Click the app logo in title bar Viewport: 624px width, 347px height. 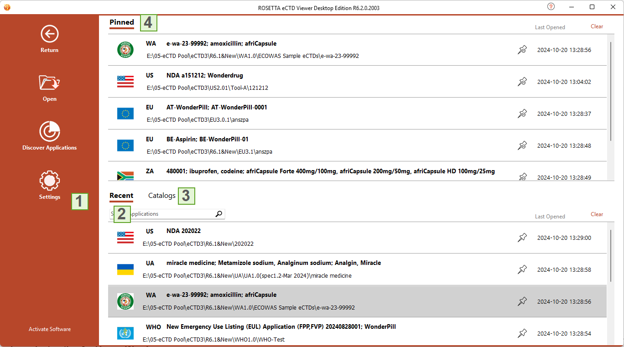[7, 7]
